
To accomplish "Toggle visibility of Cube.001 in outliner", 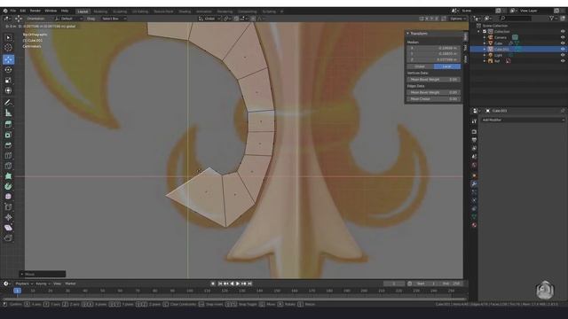I will [x=563, y=50].
